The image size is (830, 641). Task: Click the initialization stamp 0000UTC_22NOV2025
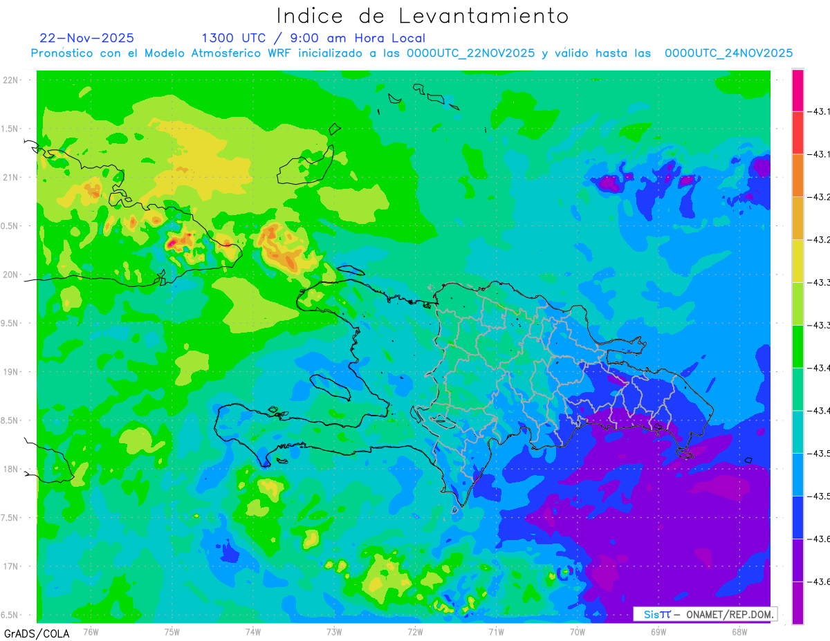point(471,53)
